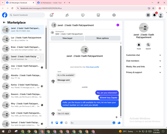Go to the Home feed icon
The image size is (167, 134).
pos(51,15)
